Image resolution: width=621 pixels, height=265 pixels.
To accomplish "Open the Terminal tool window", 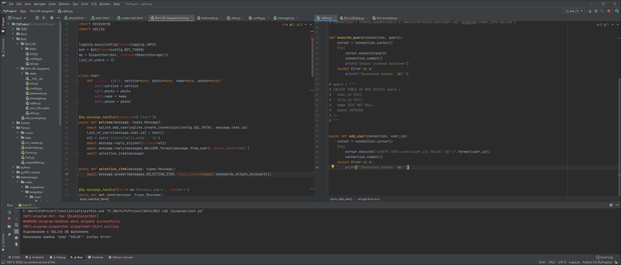I will point(95,257).
